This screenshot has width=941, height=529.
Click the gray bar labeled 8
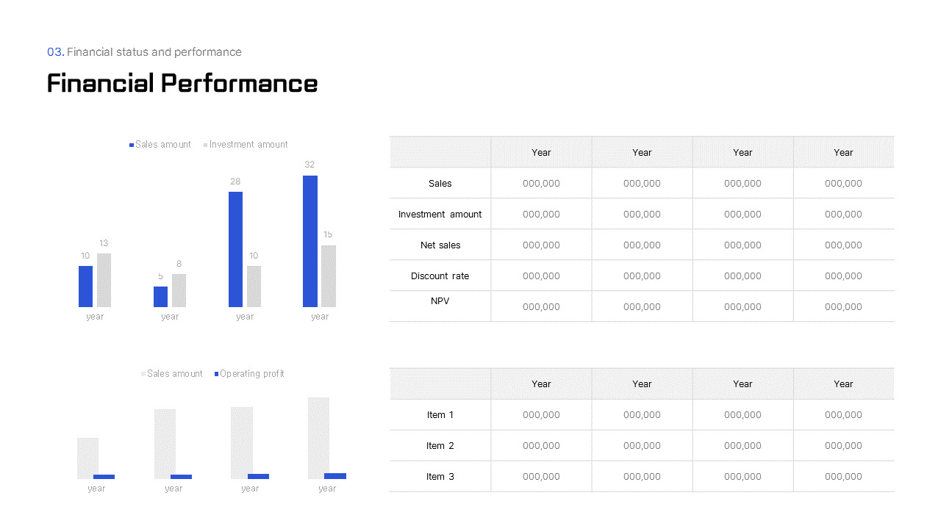click(x=179, y=290)
